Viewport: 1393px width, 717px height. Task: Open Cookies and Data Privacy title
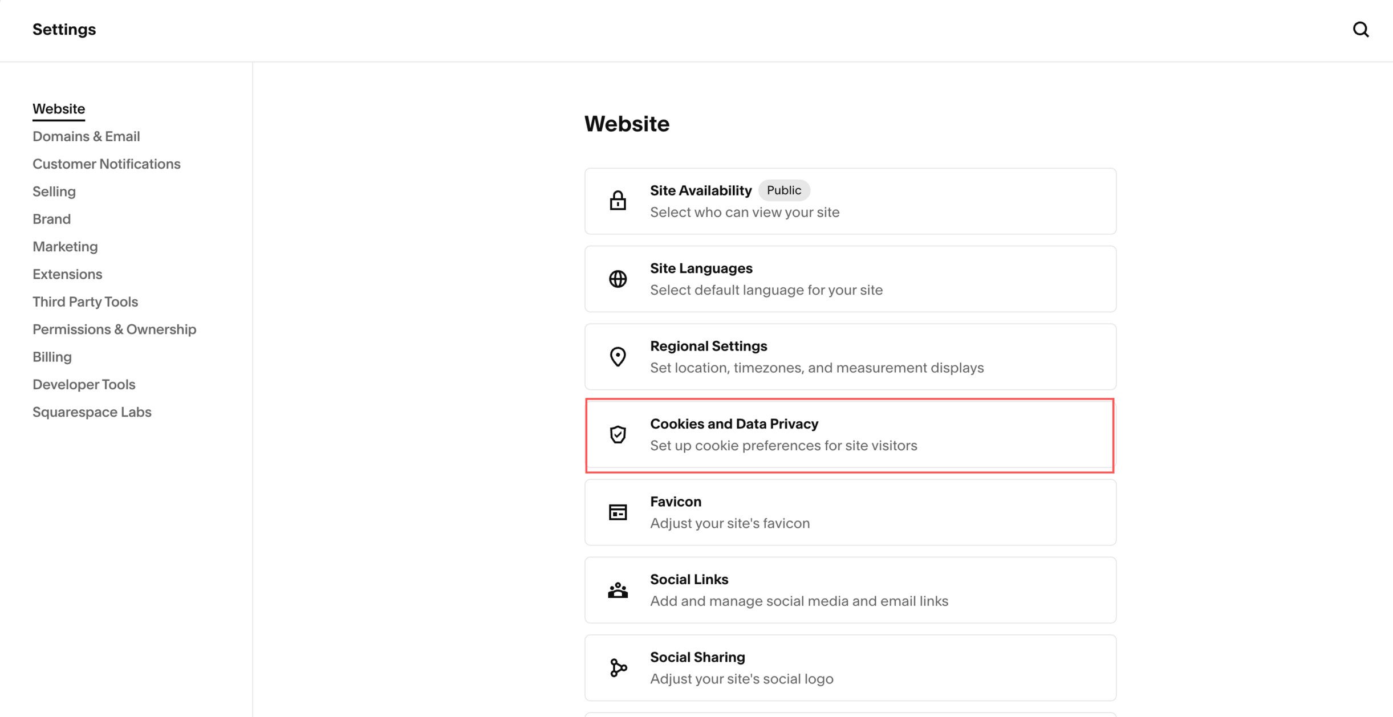[x=734, y=423]
